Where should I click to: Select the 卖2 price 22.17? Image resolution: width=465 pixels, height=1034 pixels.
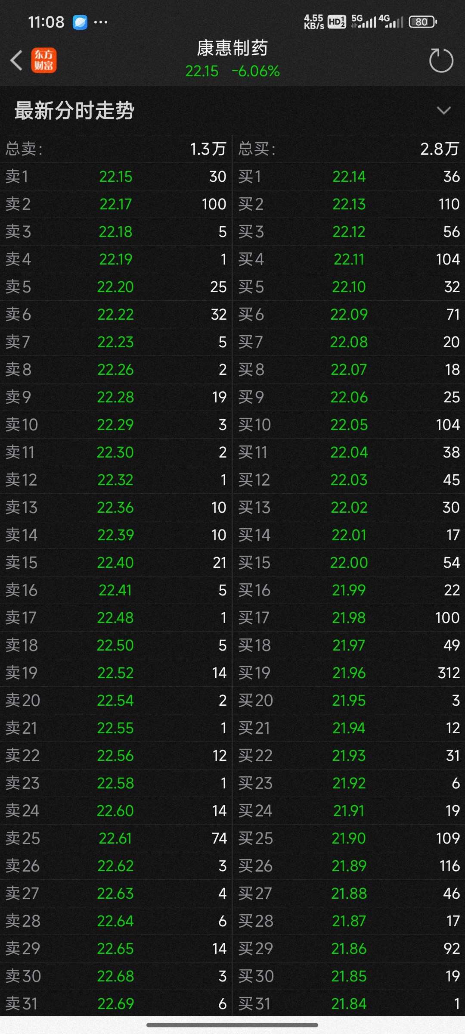point(116,204)
